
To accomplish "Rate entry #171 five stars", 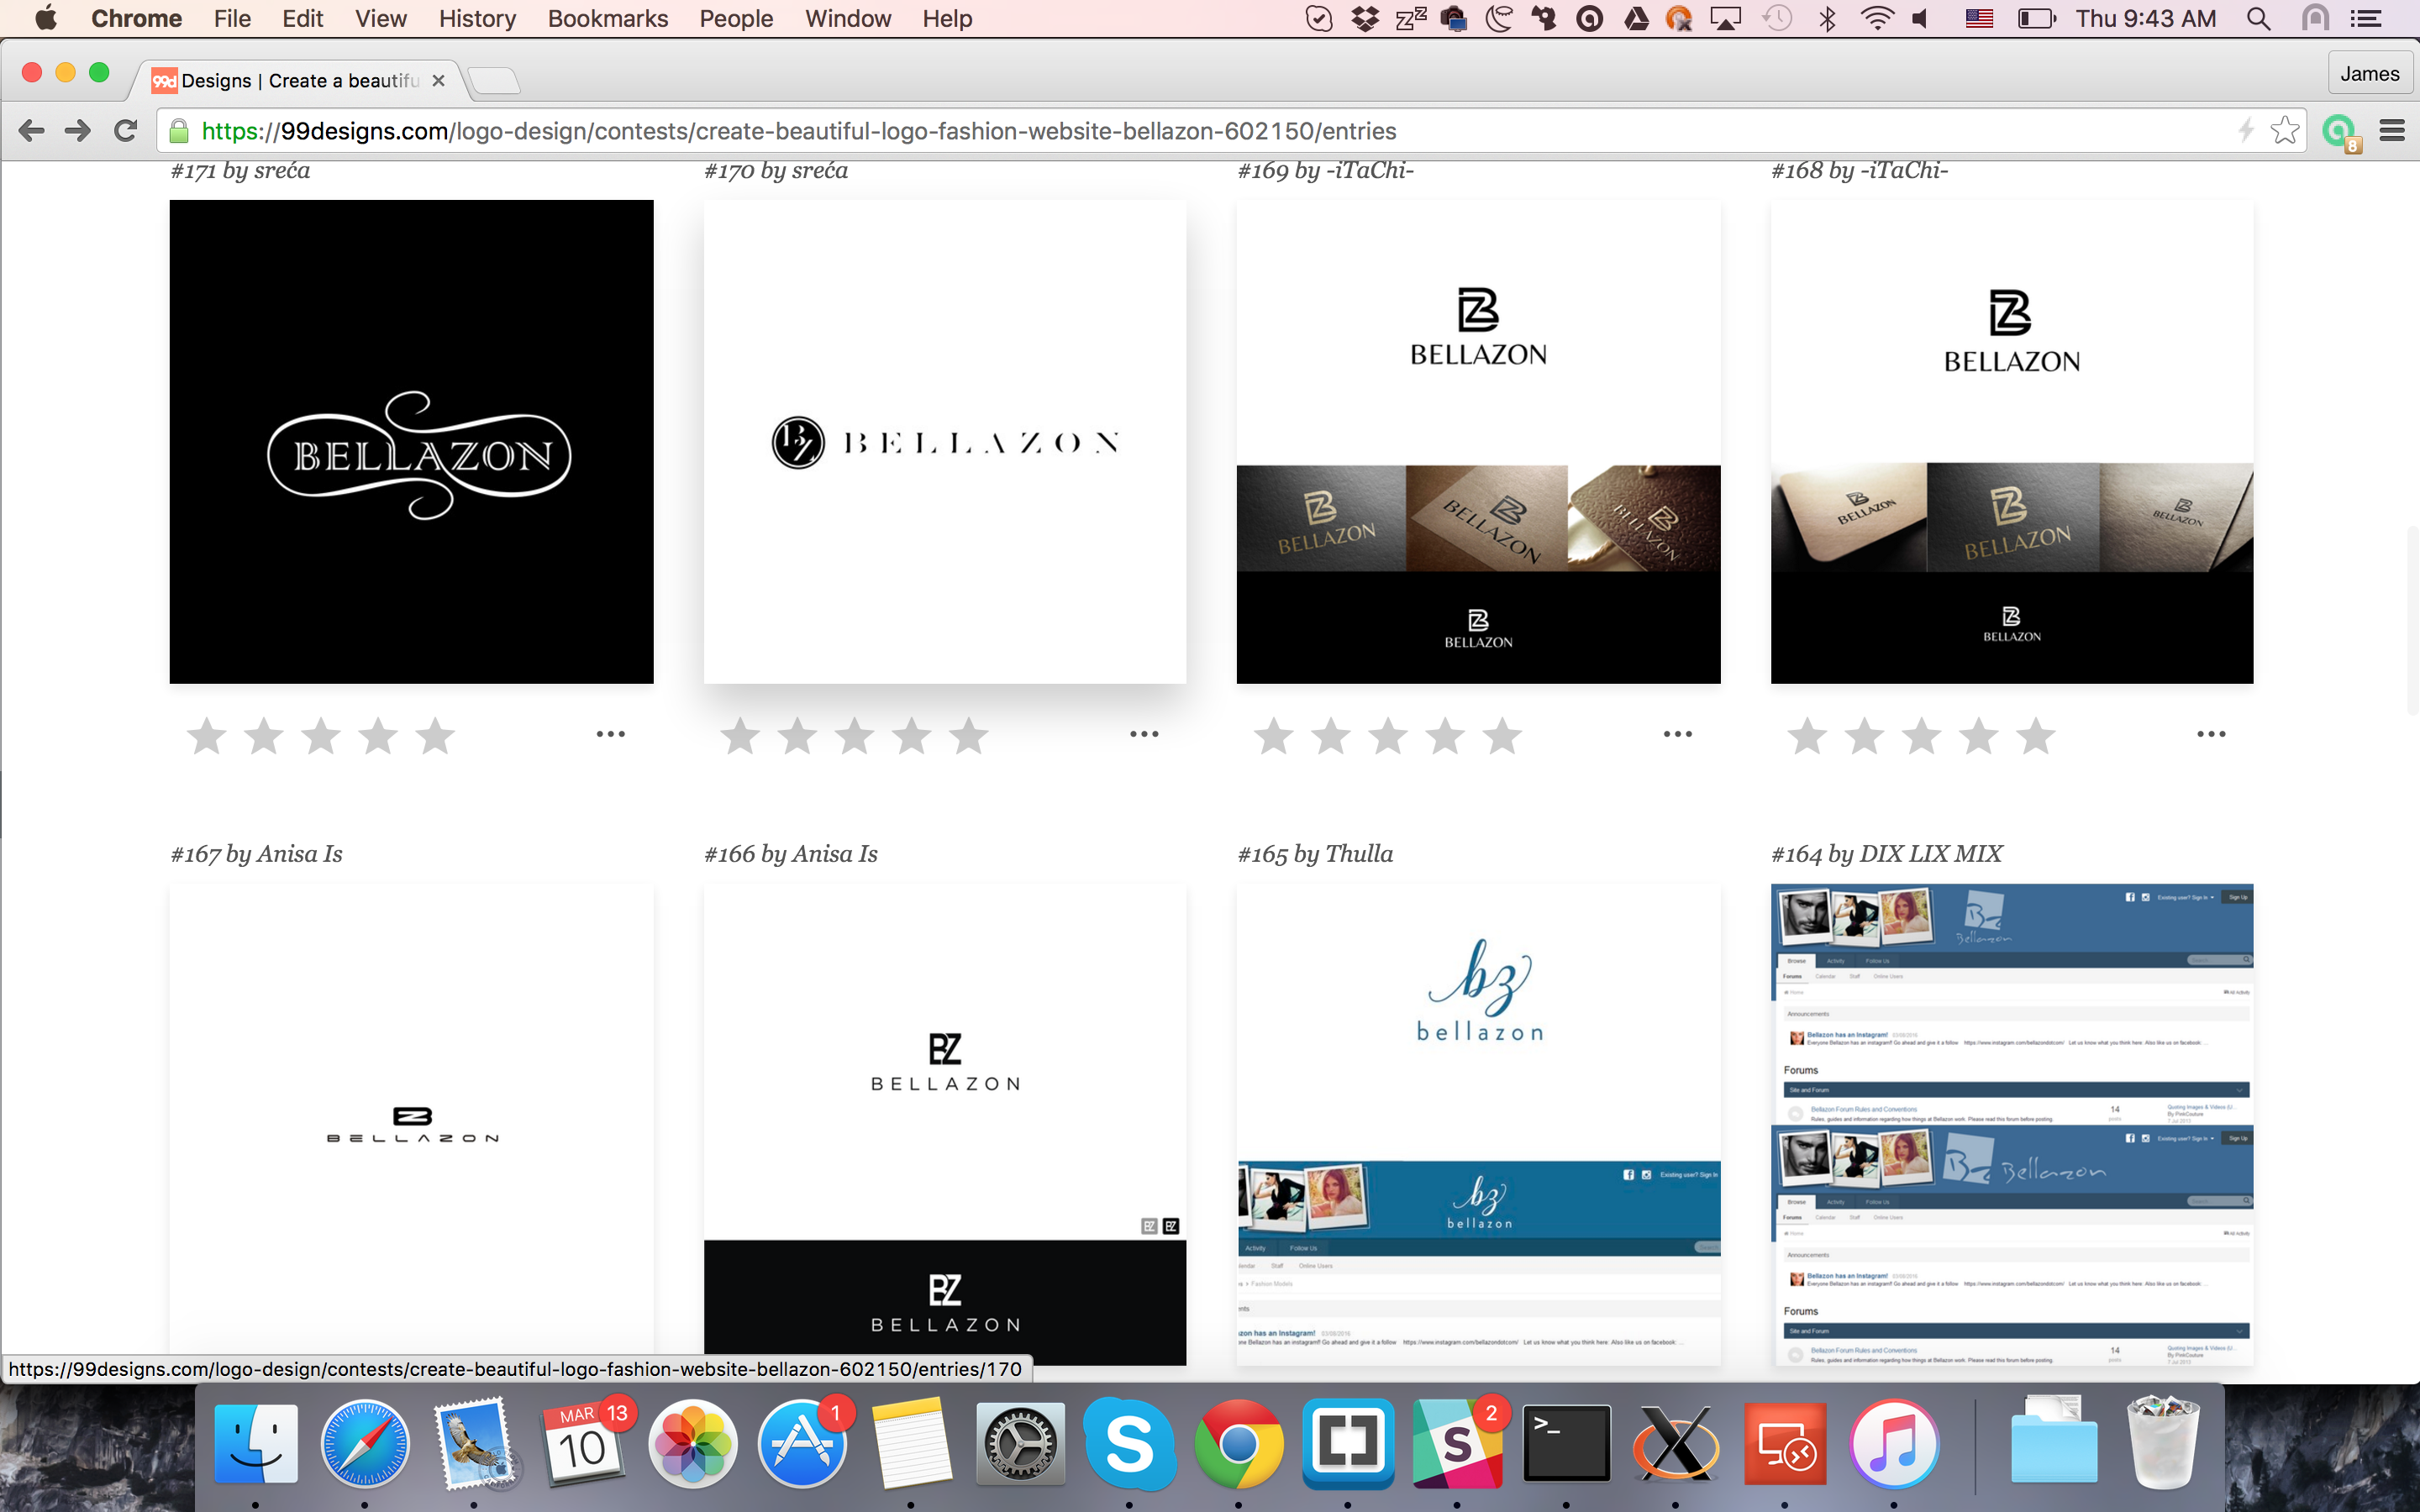I will [435, 737].
